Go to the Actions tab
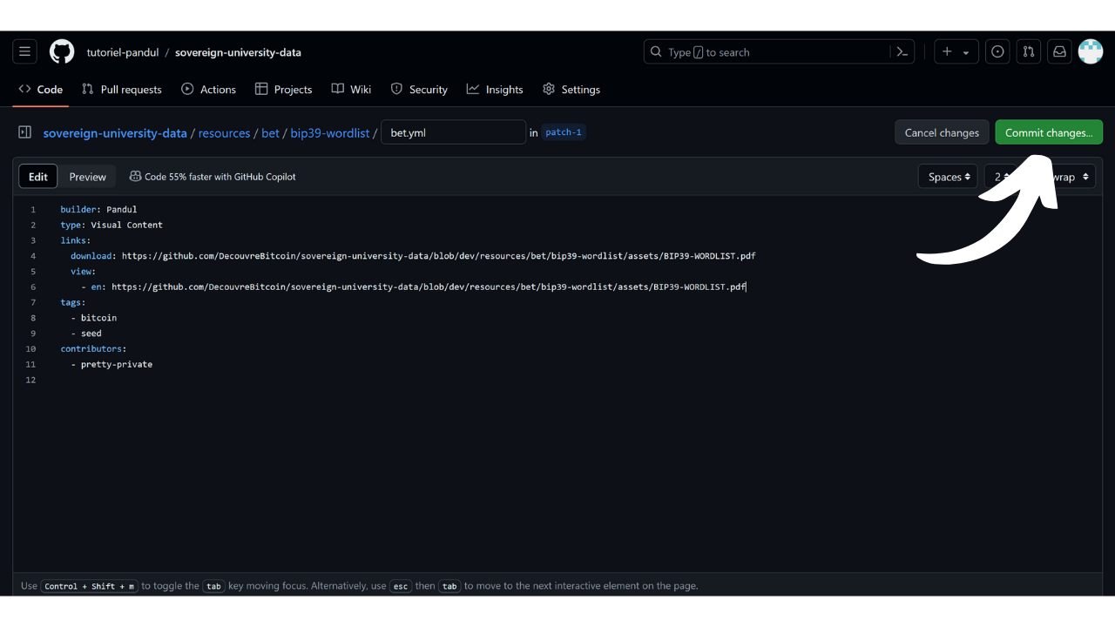Viewport: 1115px width, 627px height. click(x=209, y=90)
